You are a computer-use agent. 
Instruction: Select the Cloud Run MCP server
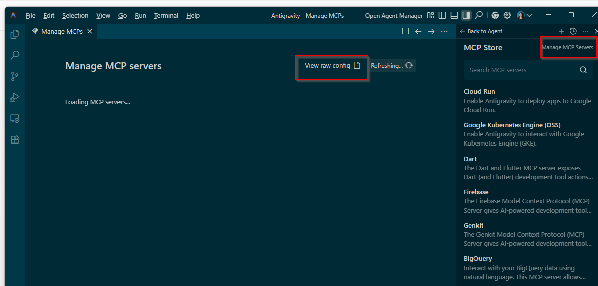tap(529, 101)
